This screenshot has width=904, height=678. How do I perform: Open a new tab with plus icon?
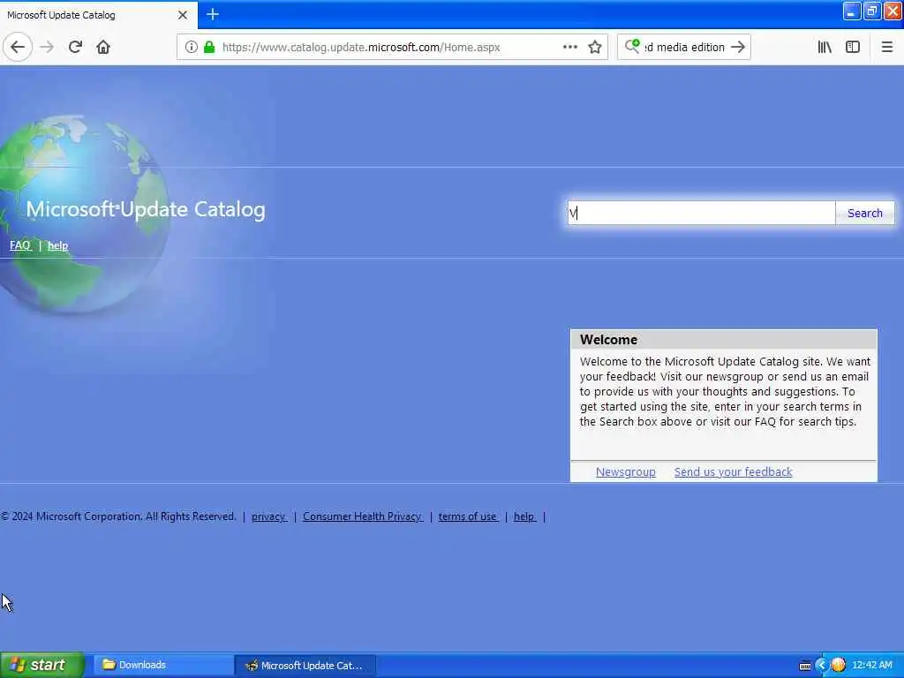tap(213, 14)
